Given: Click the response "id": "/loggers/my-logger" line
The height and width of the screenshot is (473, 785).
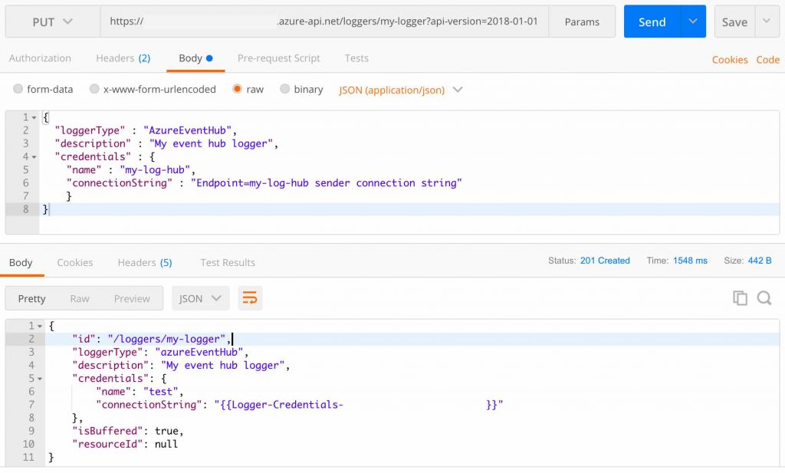Looking at the screenshot, I should (152, 339).
